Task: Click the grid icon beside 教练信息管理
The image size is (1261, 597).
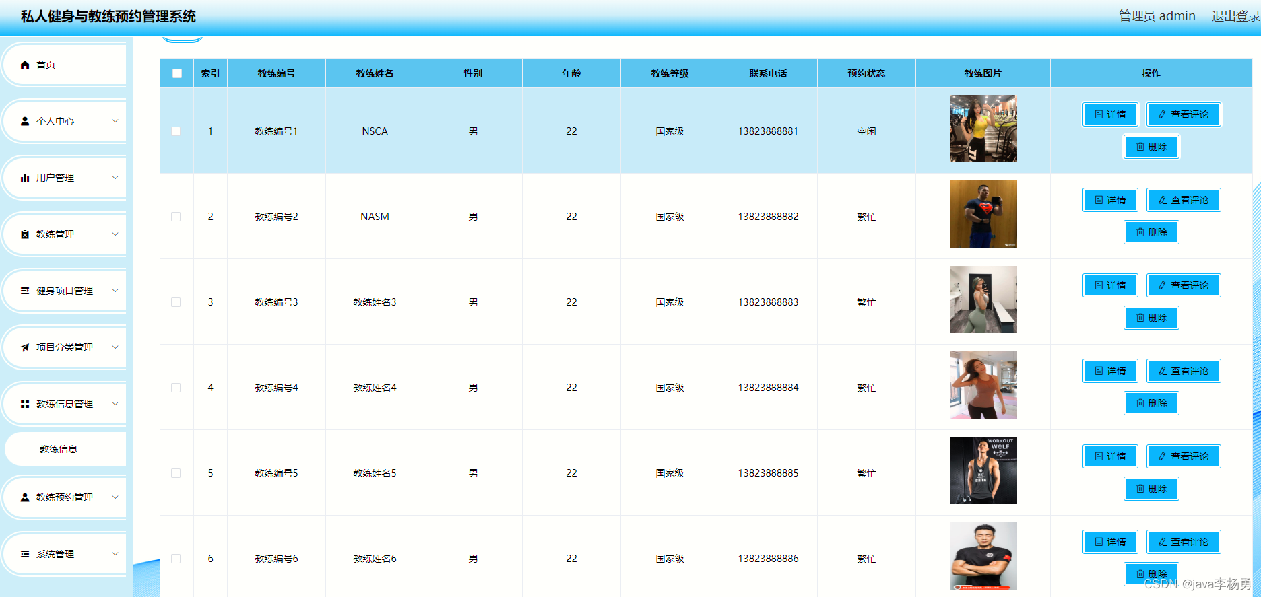Action: click(x=25, y=404)
